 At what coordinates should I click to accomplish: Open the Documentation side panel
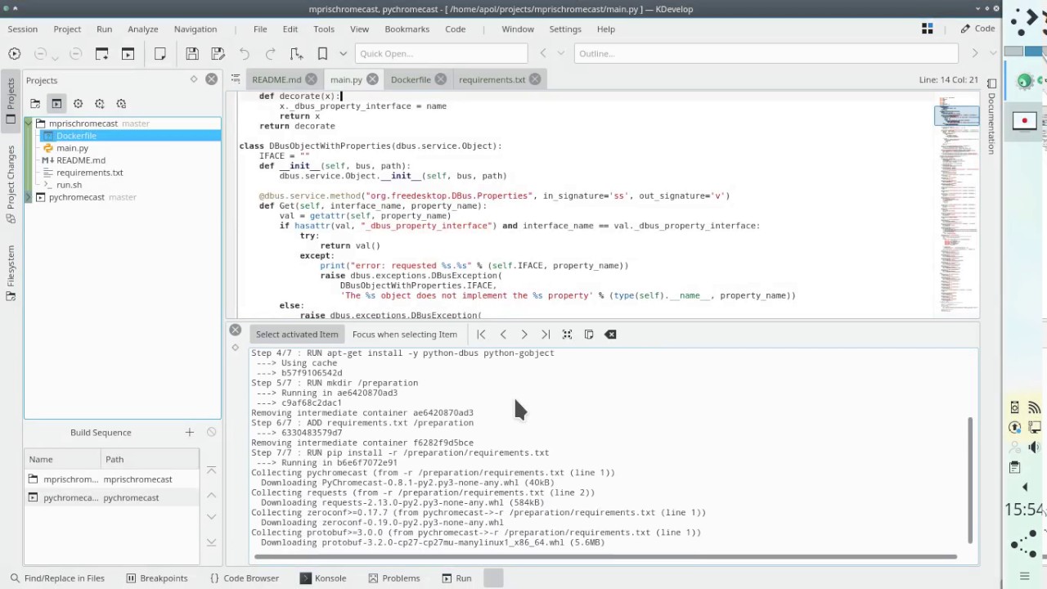[991, 116]
